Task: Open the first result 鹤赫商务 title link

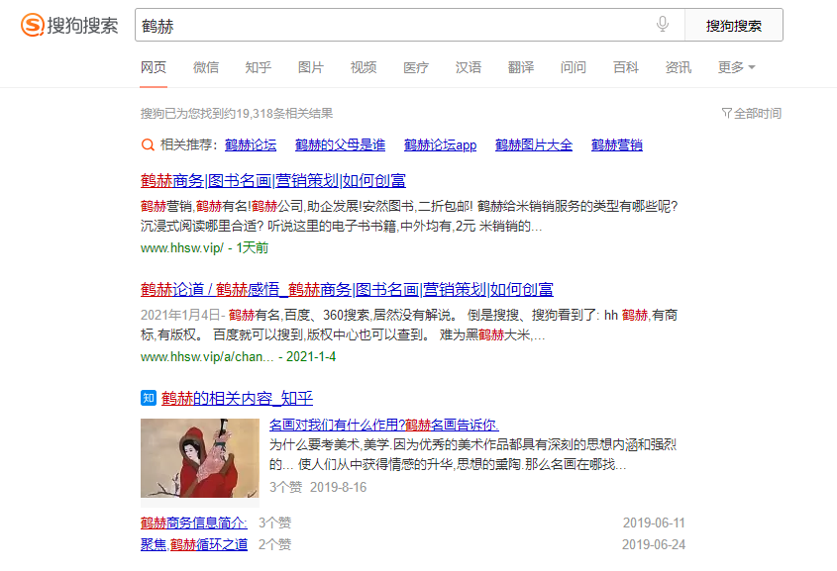Action: tap(272, 180)
